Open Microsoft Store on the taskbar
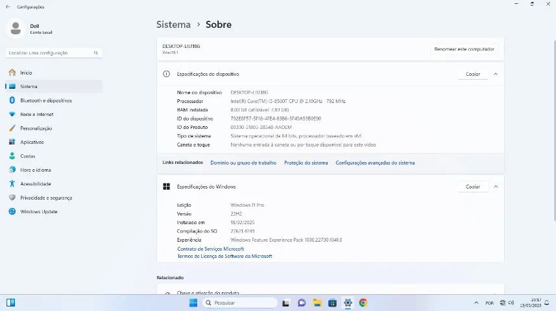The height and width of the screenshot is (311, 556). pyautogui.click(x=332, y=303)
